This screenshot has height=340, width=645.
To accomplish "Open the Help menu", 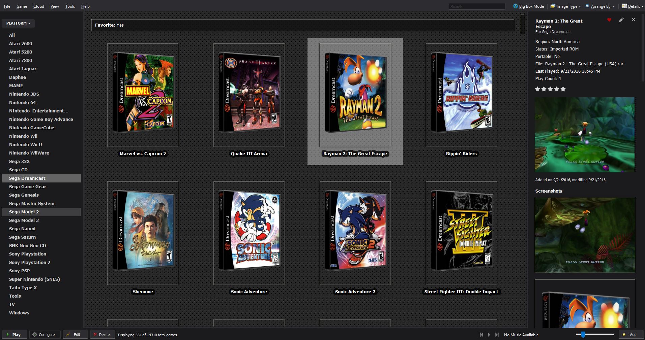I will [85, 6].
